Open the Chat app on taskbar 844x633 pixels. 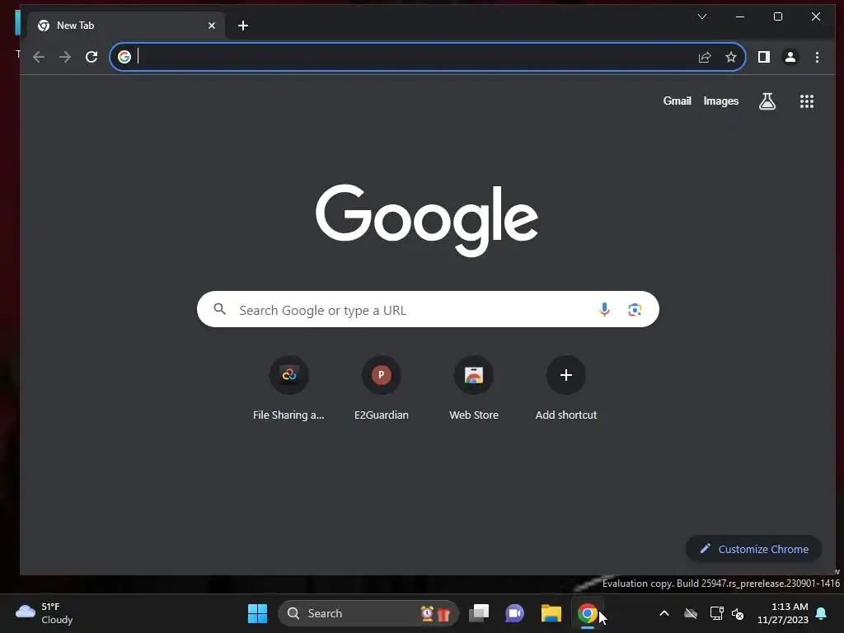pyautogui.click(x=514, y=613)
